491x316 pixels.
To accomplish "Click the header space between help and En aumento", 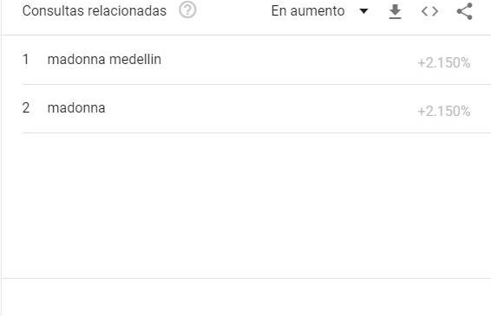I will click(233, 11).
